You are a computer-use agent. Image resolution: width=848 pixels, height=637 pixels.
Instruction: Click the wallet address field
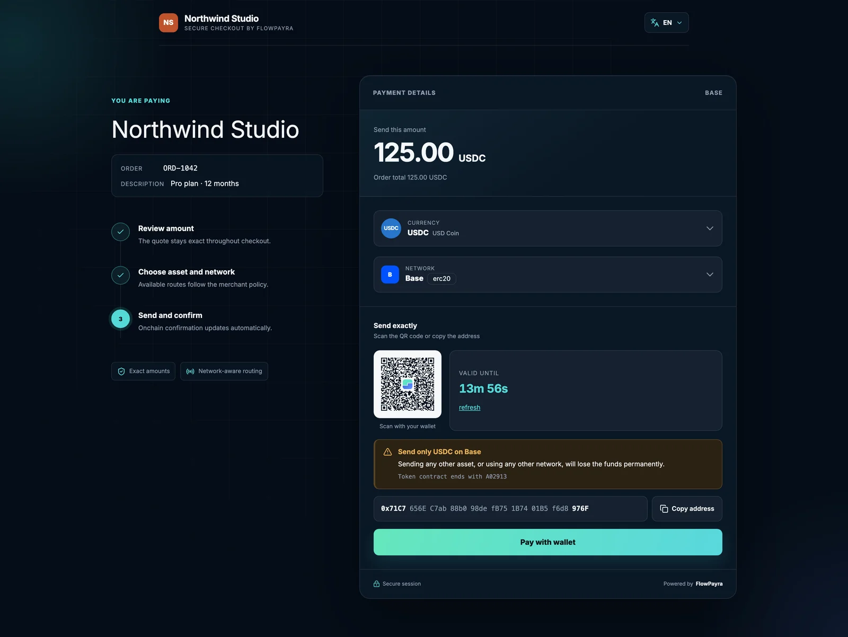510,509
